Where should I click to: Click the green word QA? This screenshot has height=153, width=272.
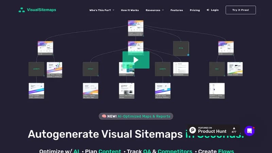(147, 151)
